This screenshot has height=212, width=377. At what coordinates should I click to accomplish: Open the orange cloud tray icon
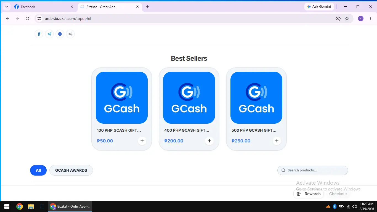coord(328,206)
